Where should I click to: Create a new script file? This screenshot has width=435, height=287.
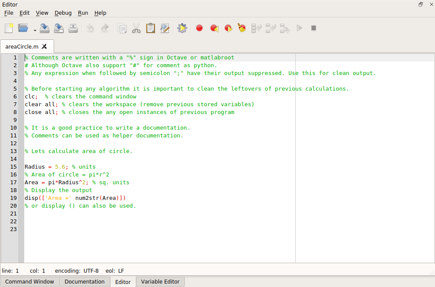pos(9,28)
